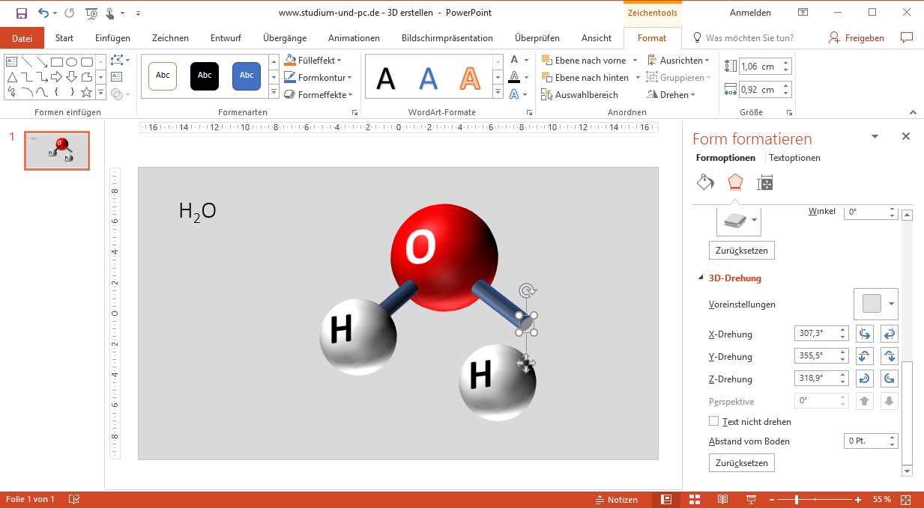Fit slide to current window
This screenshot has height=508, width=924.
[906, 500]
